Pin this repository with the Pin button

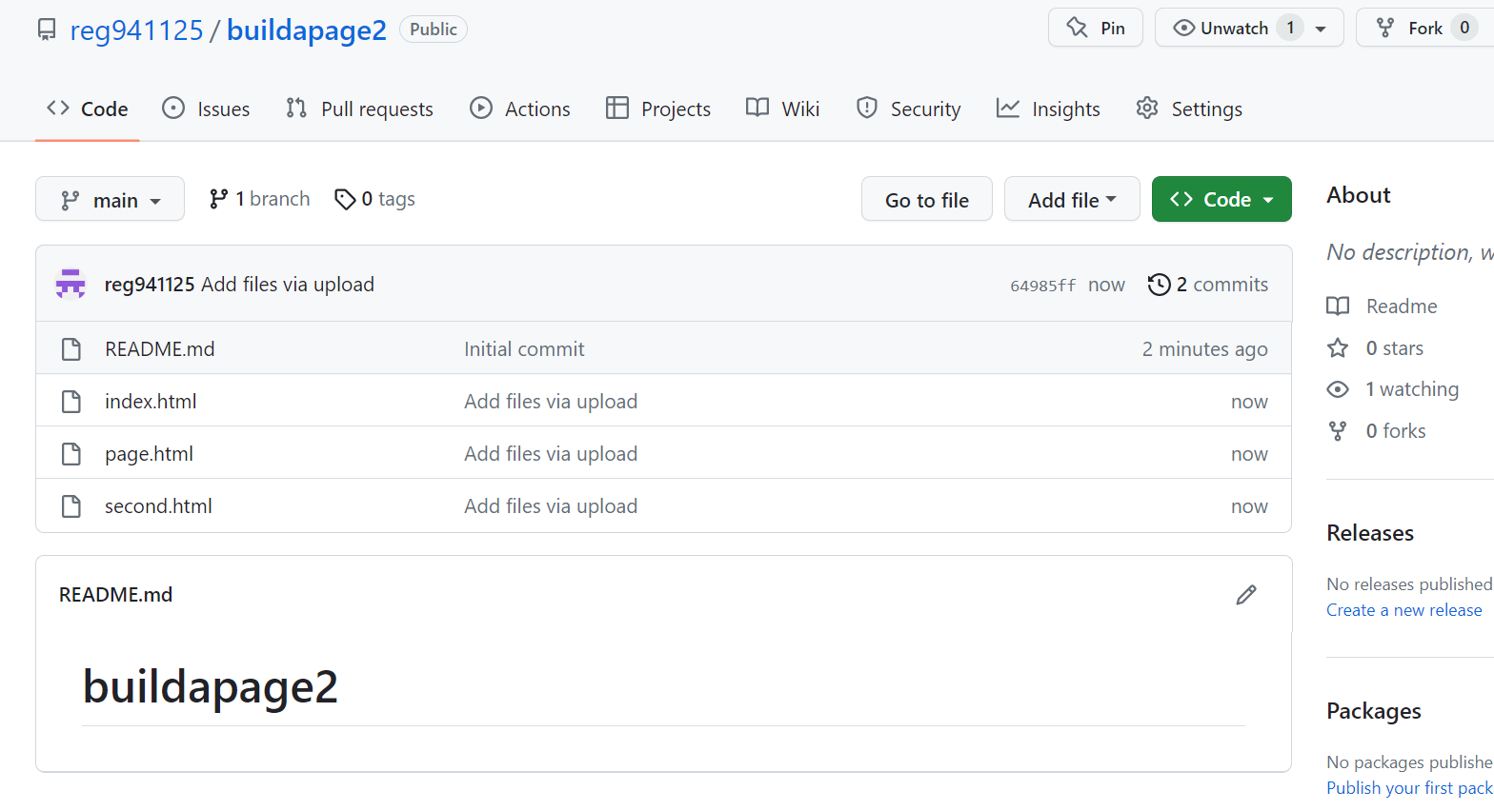point(1096,28)
